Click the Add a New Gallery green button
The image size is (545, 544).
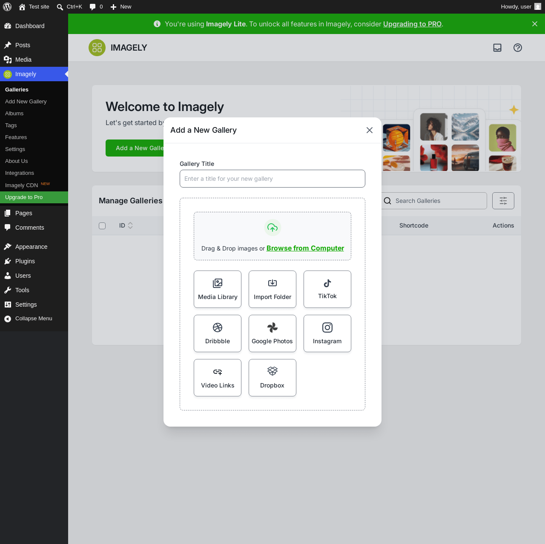pyautogui.click(x=135, y=148)
